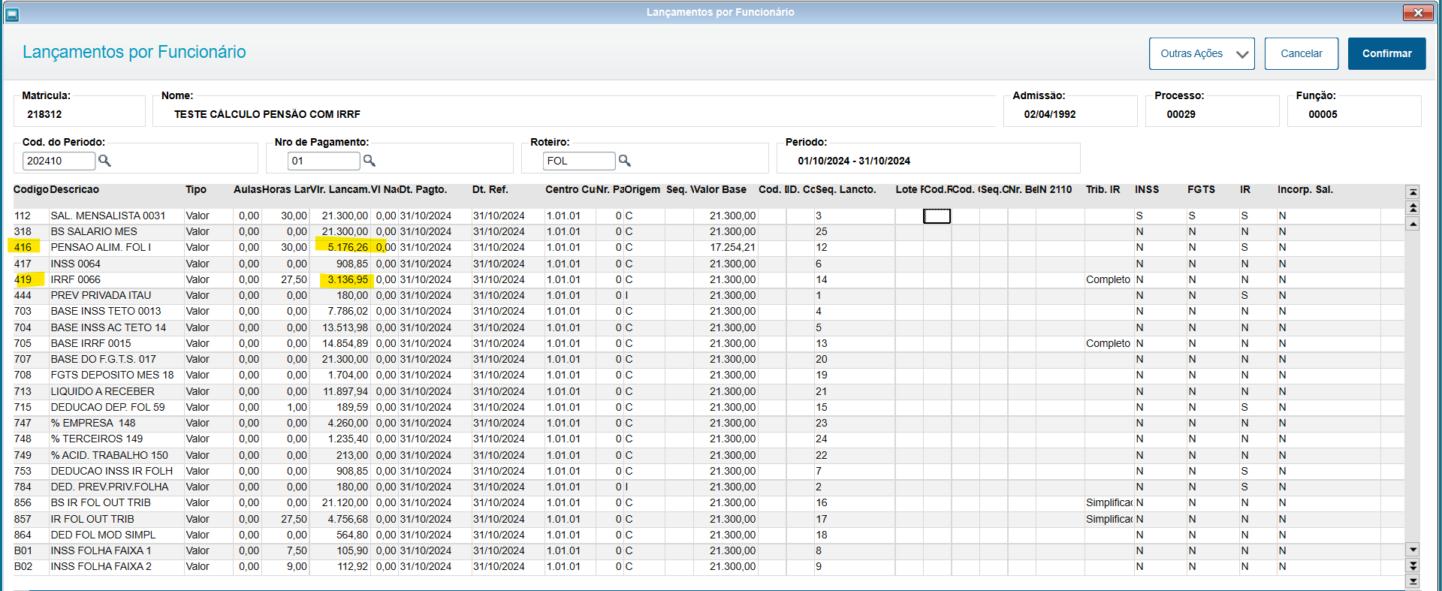Jump to first row using grid top arrow
This screenshot has height=591, width=1442.
pos(1413,192)
